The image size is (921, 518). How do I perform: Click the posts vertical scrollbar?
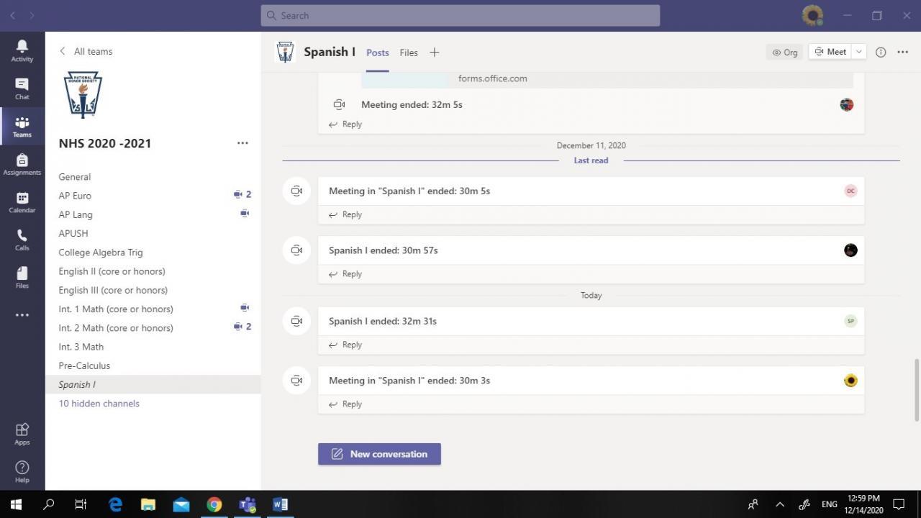pyautogui.click(x=917, y=389)
